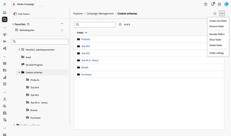The width and height of the screenshot is (231, 136).
Task: Mark folder as favorite with star
Action: [x=215, y=14]
